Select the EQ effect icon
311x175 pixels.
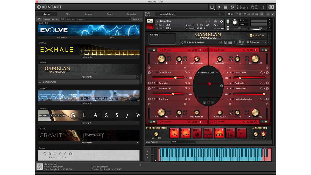[186, 133]
